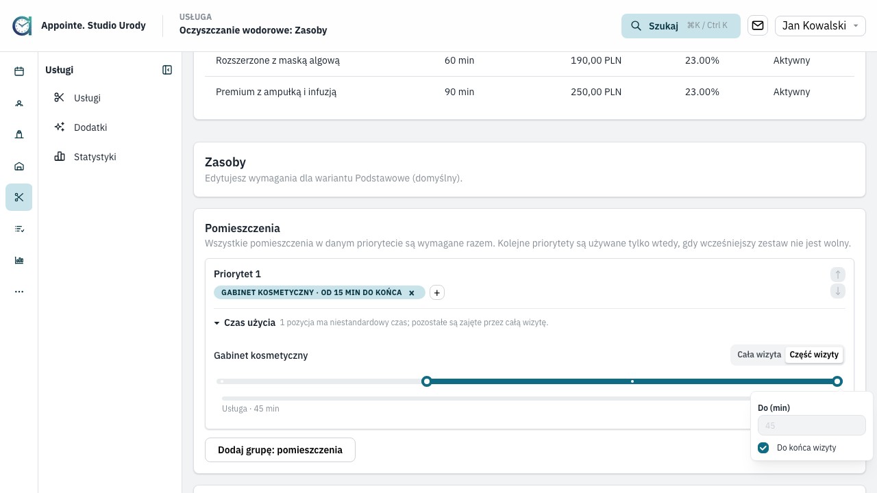This screenshot has width=877, height=493.
Task: Collapse the Usługi side panel
Action: click(x=167, y=70)
